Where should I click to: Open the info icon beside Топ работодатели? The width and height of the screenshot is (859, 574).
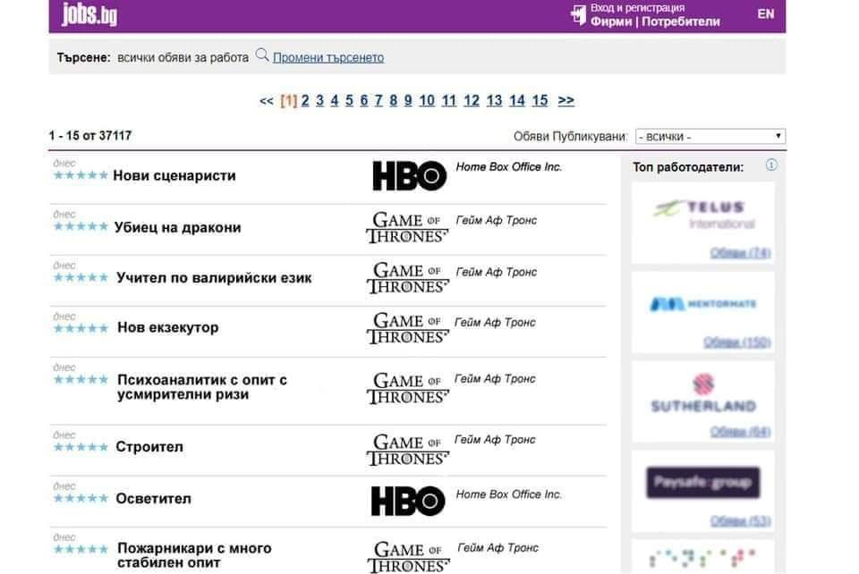[x=770, y=165]
